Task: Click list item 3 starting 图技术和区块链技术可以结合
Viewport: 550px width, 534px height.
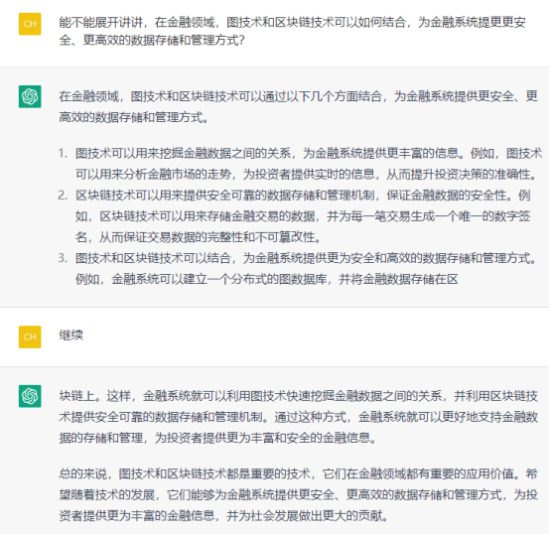Action: 306,269
